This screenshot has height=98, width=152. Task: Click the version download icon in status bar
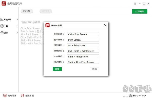(130, 95)
